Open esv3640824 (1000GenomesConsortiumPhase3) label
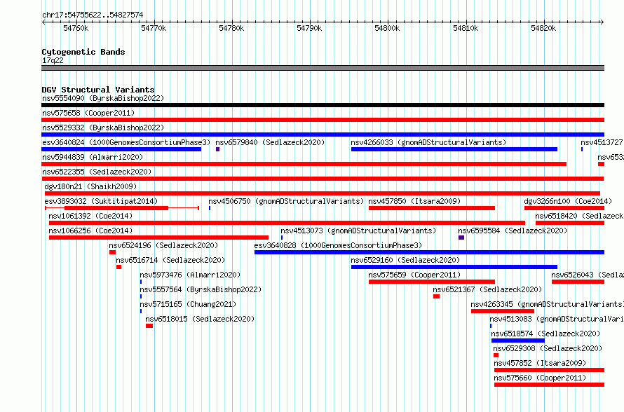The image size is (624, 412). point(126,142)
